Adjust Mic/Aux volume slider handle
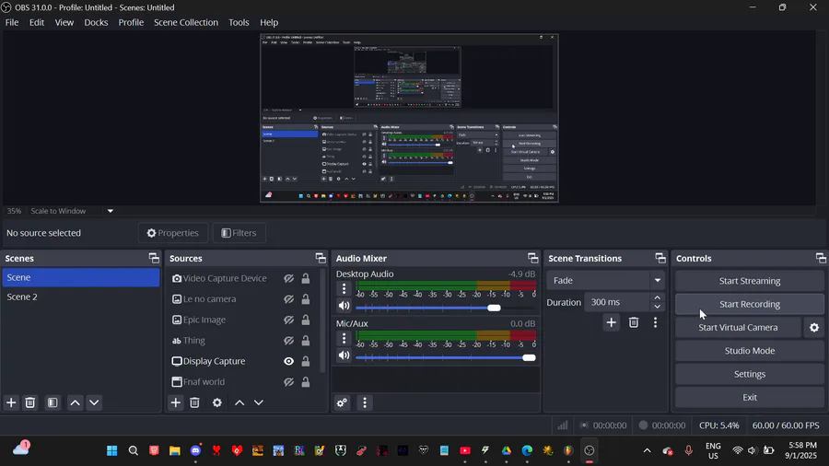This screenshot has height=466, width=829. point(529,357)
